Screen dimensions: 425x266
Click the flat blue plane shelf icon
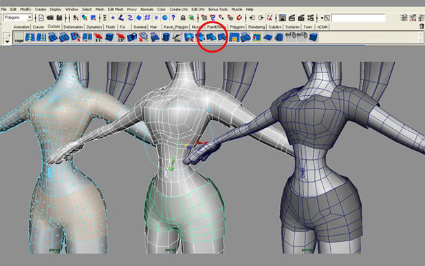(268, 37)
